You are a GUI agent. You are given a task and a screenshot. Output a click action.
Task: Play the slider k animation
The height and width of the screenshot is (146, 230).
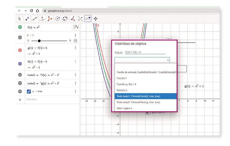75,41
